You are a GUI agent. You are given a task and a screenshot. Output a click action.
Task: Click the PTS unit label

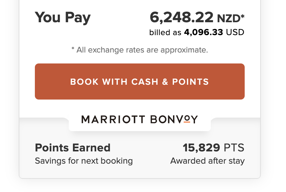coord(234,148)
